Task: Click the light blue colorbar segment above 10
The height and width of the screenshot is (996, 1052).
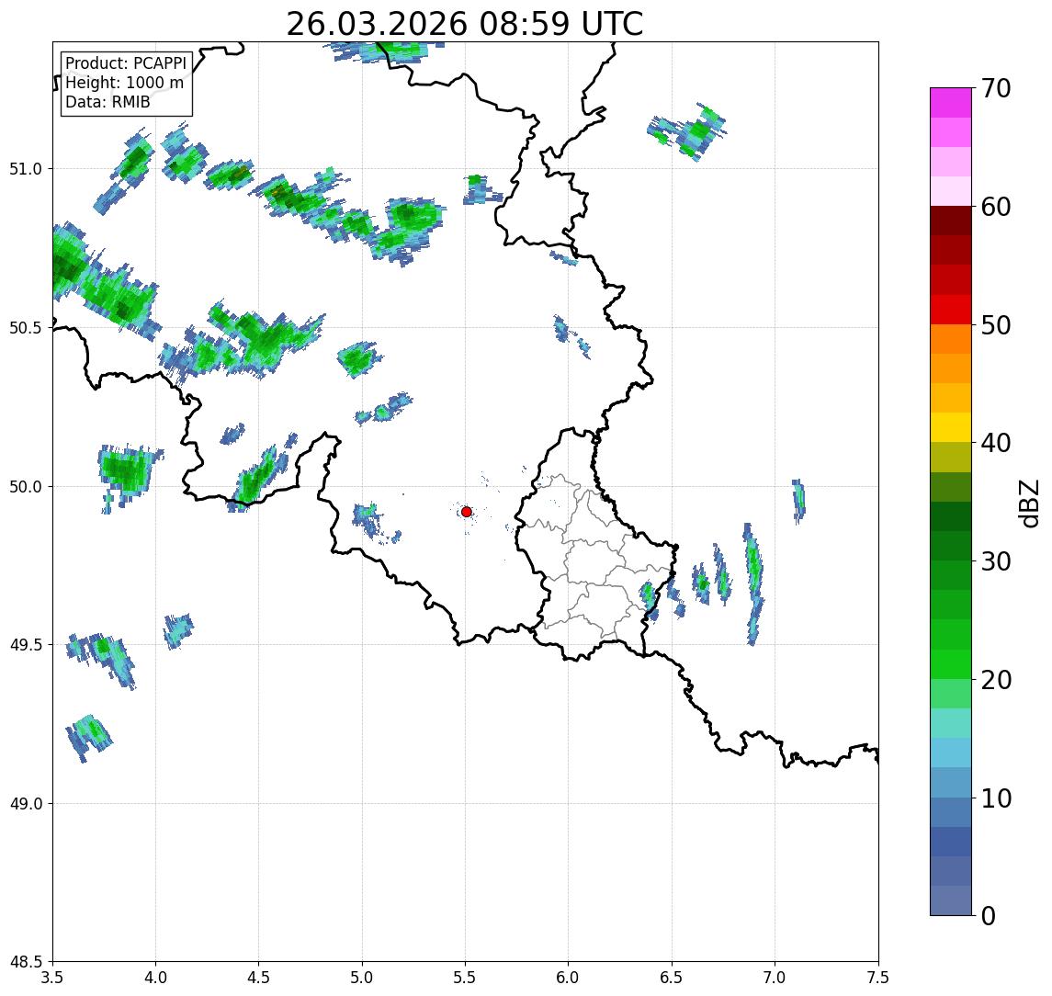Action: [951, 753]
